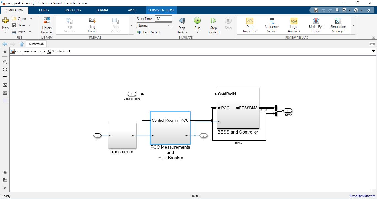The height and width of the screenshot is (199, 377).
Task: Open Simulation Manager
Action: (338, 25)
